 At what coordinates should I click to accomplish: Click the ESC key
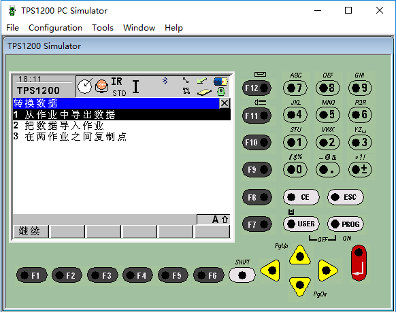pos(346,197)
